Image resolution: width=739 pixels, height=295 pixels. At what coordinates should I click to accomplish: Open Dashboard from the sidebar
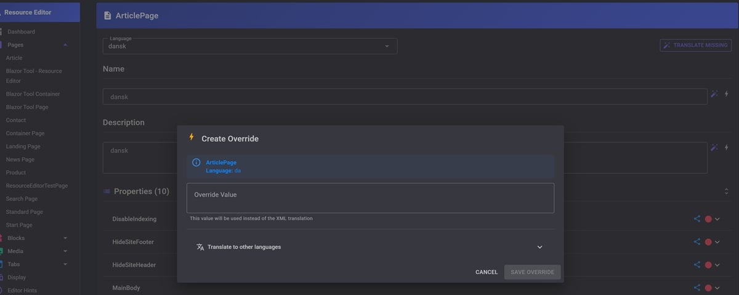coord(21,31)
